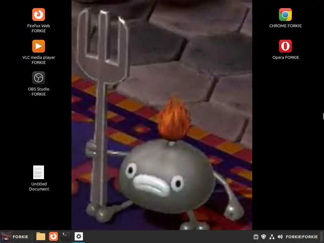The width and height of the screenshot is (324, 243).
Task: Launch Firefox from the taskbar
Action: point(53,236)
